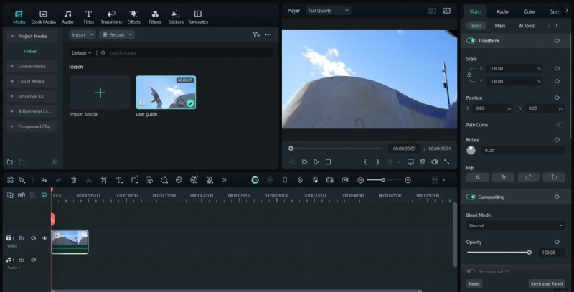Click the redo arrow in timeline toolbar

[58, 180]
